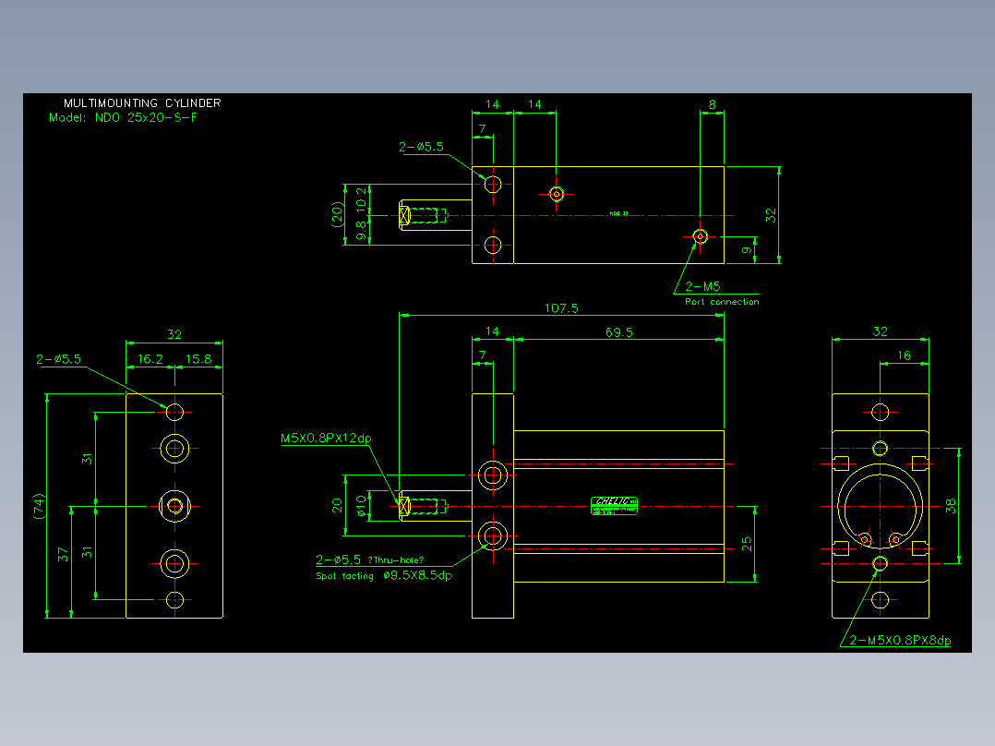Image resolution: width=995 pixels, height=746 pixels.
Task: Click the Spot facing ø9.5X8.5dp note
Action: (x=384, y=576)
